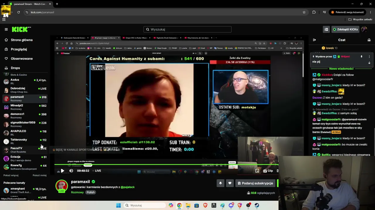Open the PaszaTV channel in sidebar
Screen dimensions: 375x210
pos(25,150)
